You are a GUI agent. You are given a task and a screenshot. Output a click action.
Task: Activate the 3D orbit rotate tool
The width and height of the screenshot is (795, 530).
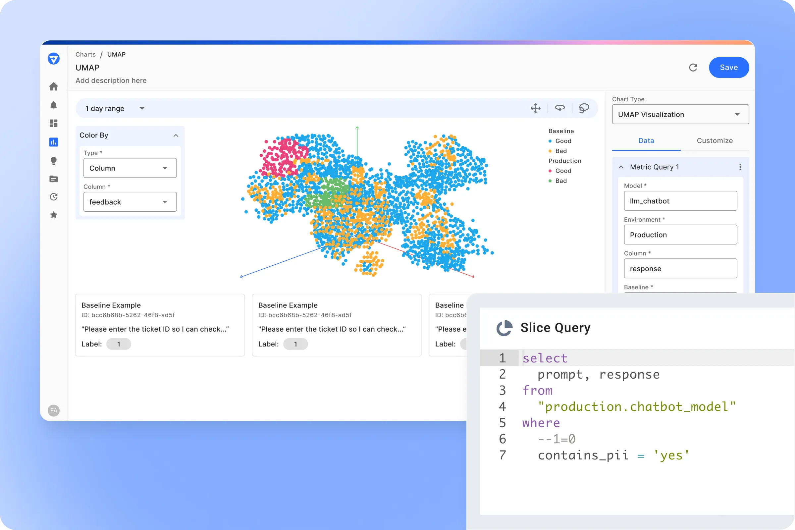point(560,108)
